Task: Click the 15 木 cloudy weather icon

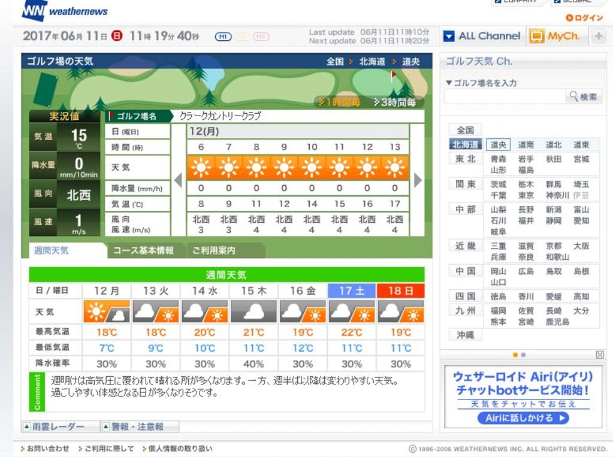Action: 253,311
